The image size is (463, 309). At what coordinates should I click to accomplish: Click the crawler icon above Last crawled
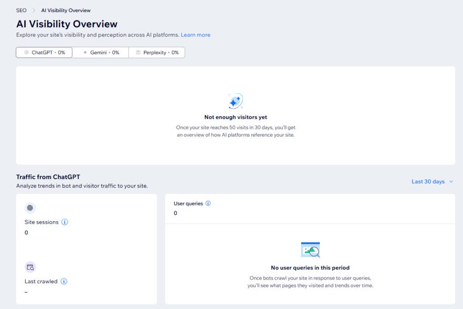point(30,267)
